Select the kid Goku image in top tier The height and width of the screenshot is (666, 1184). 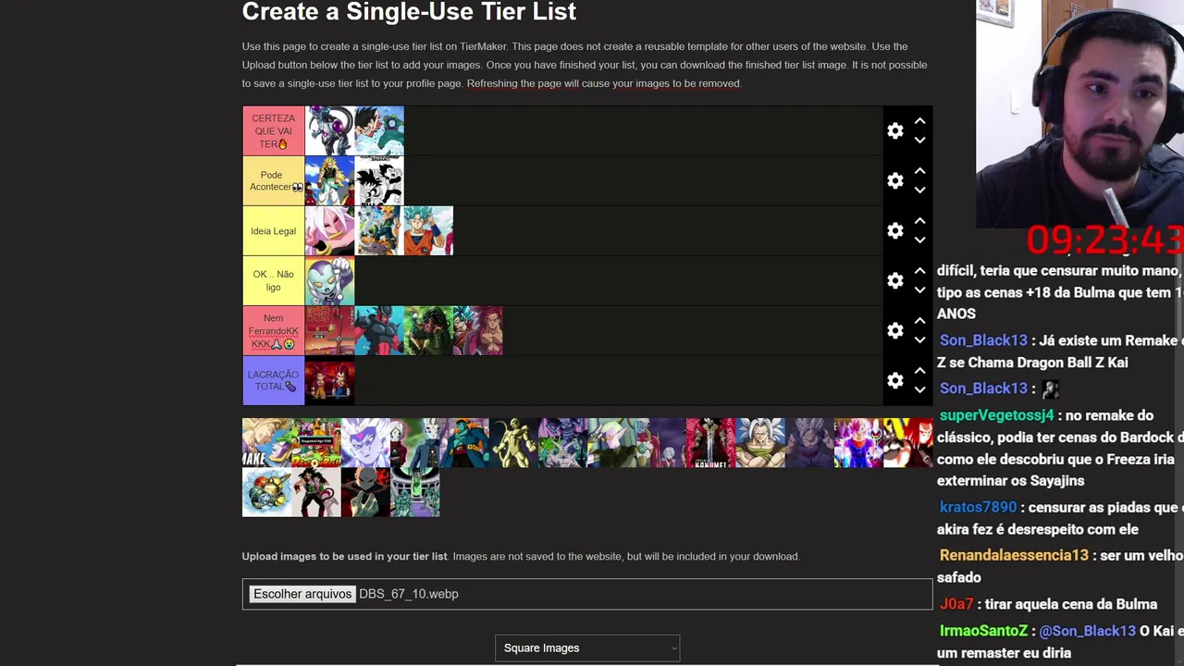(379, 131)
